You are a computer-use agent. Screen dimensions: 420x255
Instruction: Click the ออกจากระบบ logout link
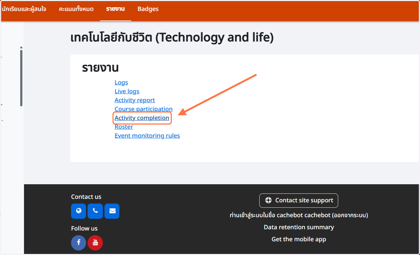[x=350, y=215]
